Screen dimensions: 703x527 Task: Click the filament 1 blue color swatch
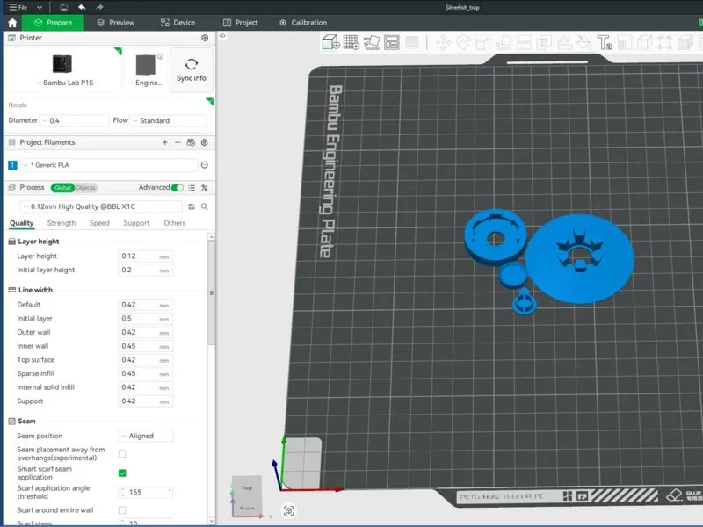pos(12,165)
